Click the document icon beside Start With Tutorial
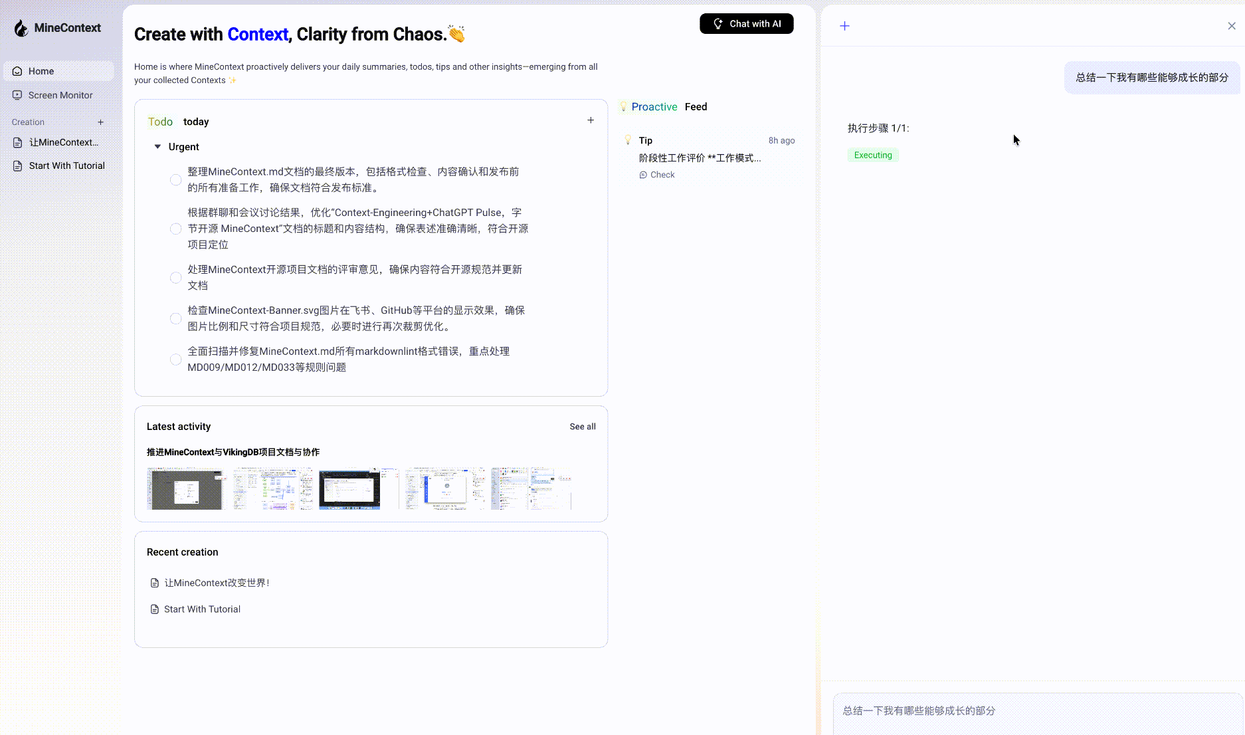The height and width of the screenshot is (735, 1245). click(155, 609)
